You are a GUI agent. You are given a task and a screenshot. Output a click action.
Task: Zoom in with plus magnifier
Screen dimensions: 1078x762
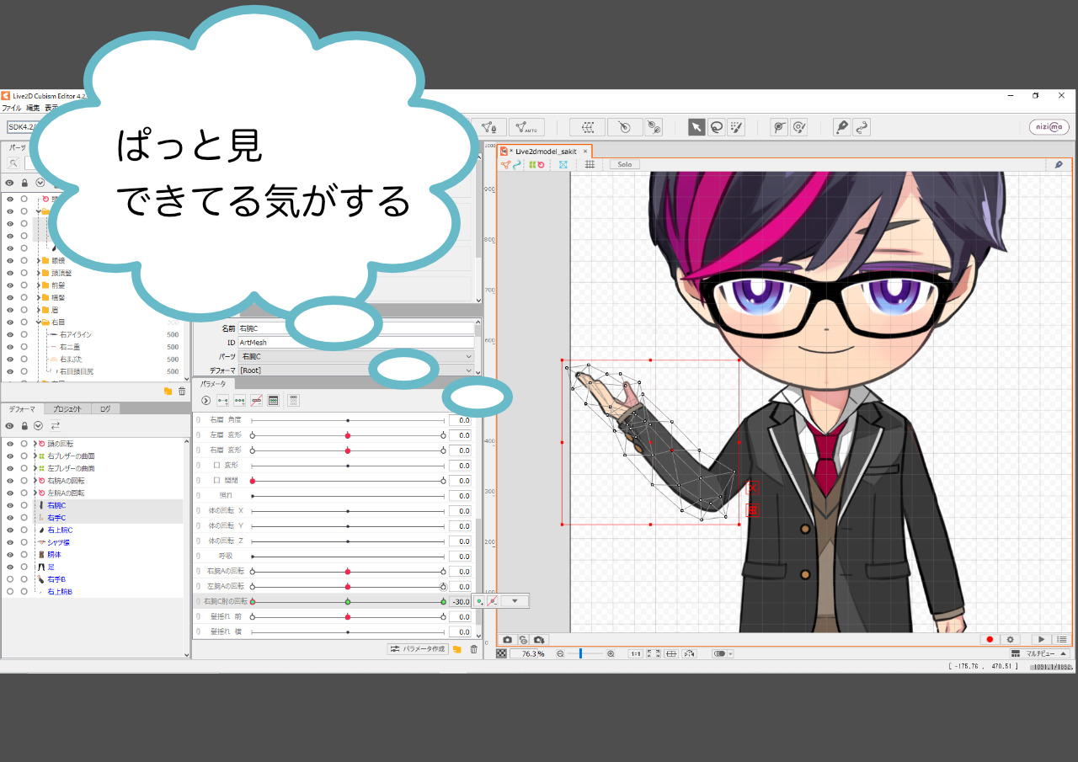point(611,653)
